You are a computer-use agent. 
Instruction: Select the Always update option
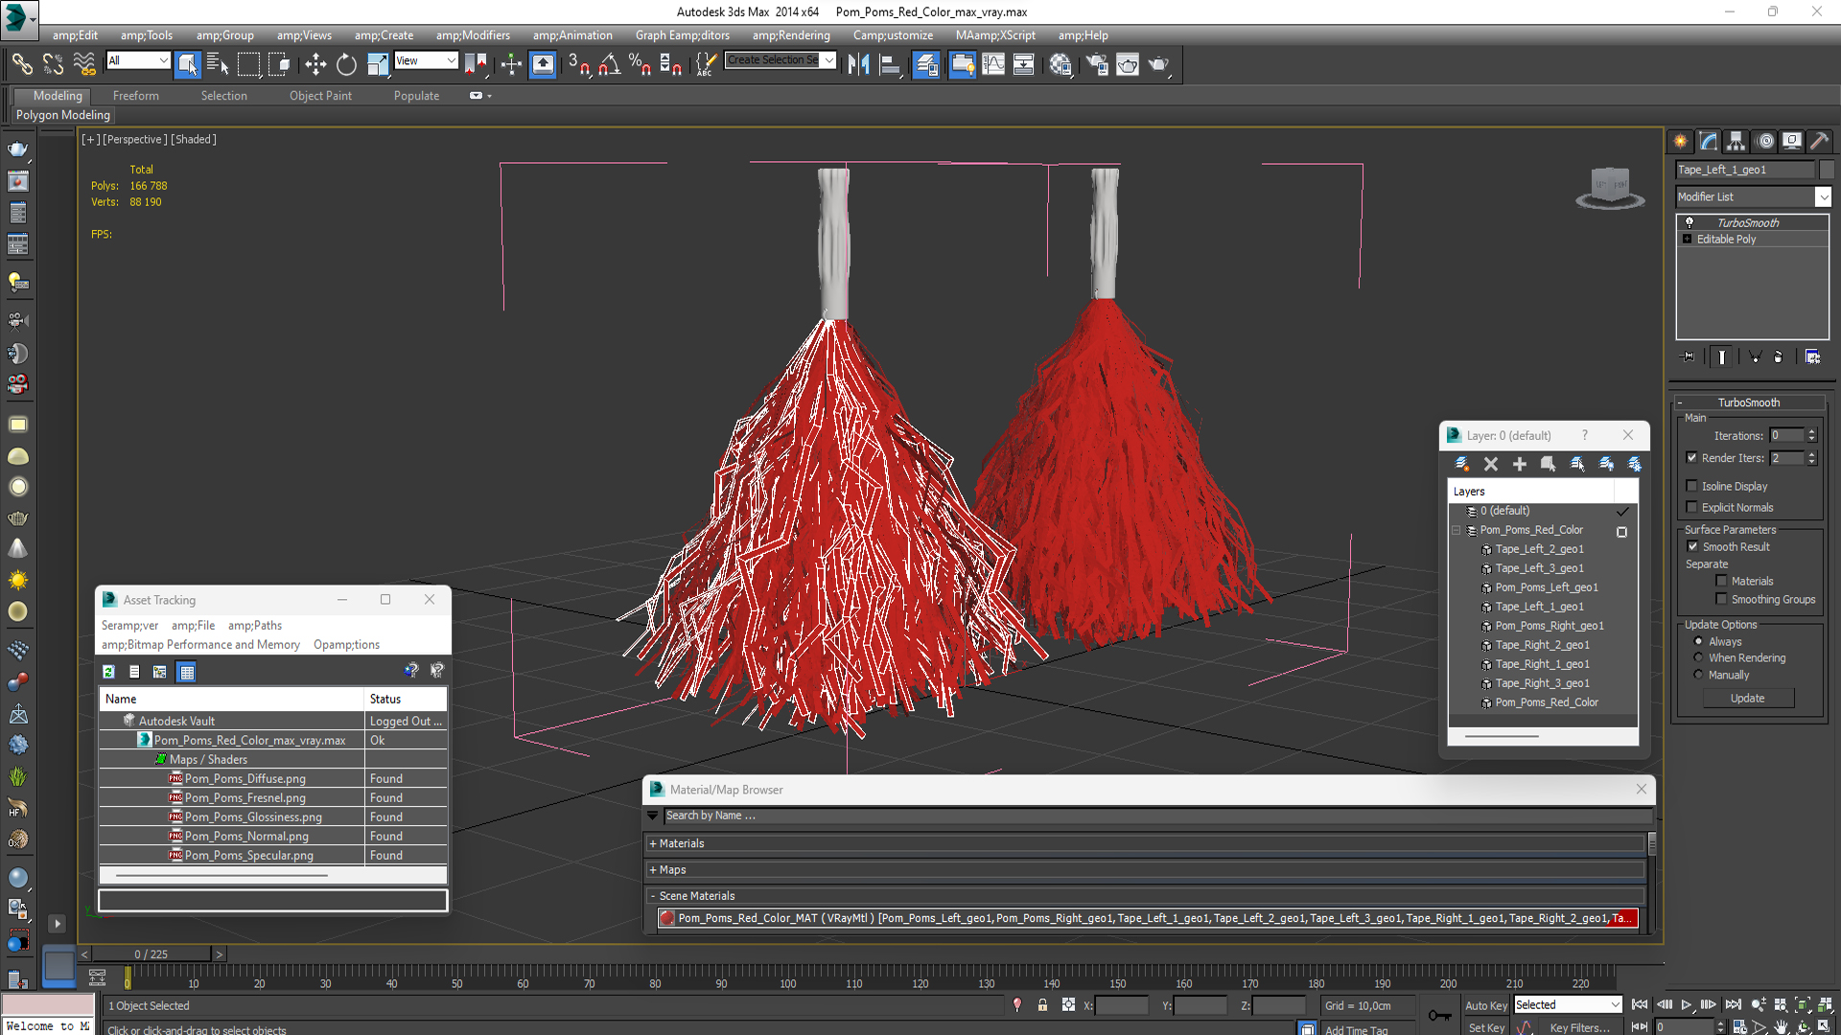click(1698, 641)
